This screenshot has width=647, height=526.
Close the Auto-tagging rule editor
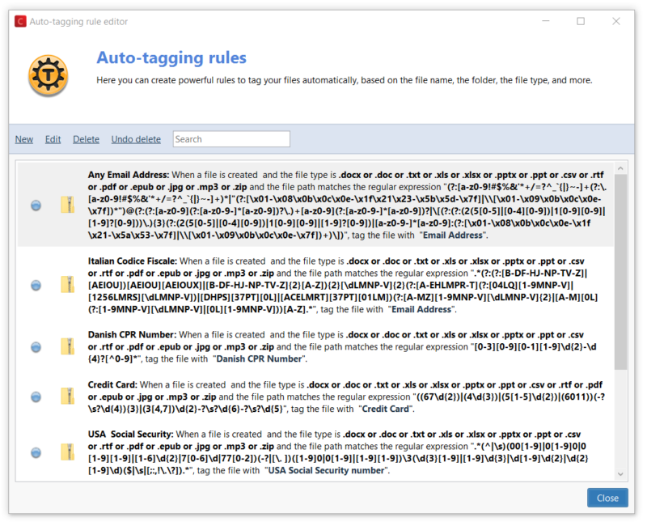point(607,498)
